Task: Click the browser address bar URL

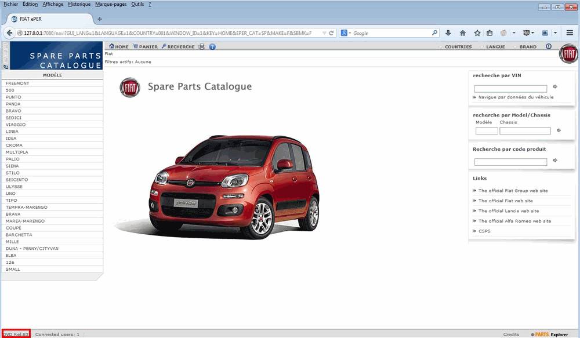Action: point(168,33)
